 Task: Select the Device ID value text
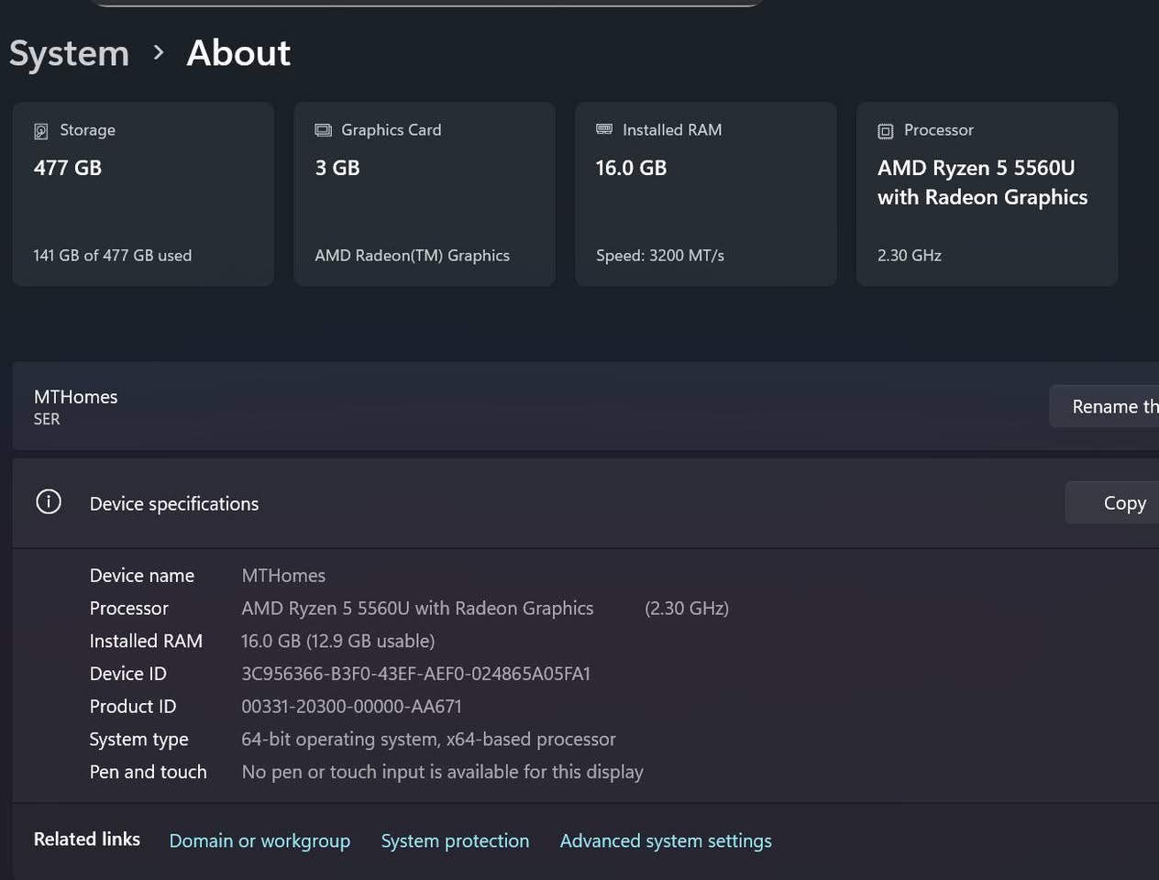415,673
